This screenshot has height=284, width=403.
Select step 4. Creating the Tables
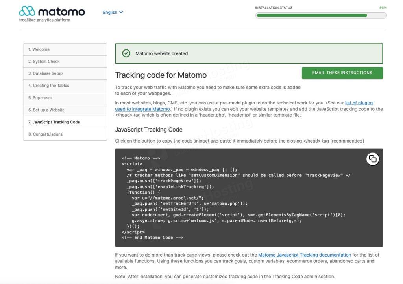coord(65,86)
